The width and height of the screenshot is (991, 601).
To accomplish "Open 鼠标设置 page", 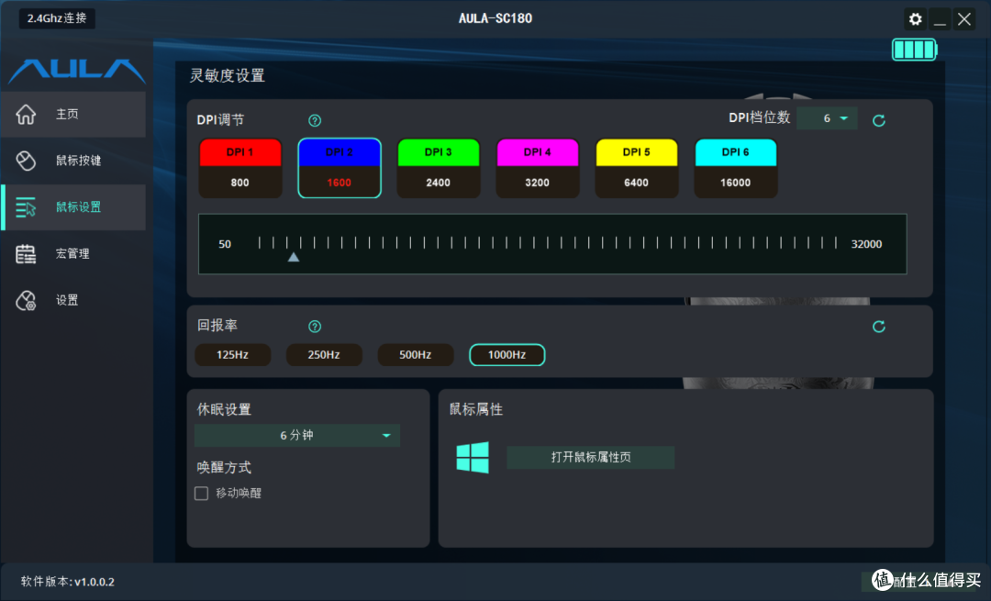I will (x=73, y=207).
